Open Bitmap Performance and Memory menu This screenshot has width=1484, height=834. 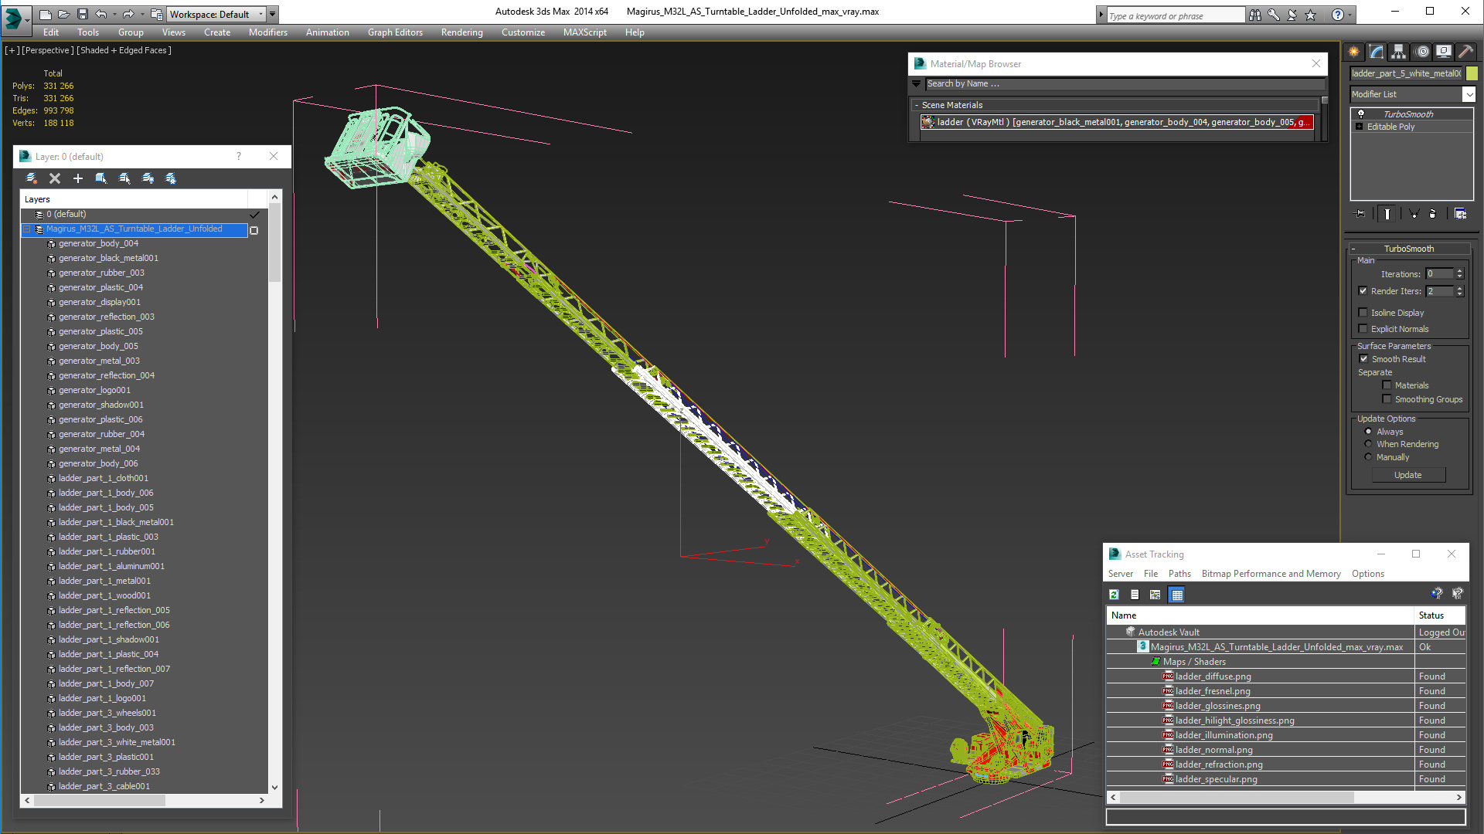1271,574
